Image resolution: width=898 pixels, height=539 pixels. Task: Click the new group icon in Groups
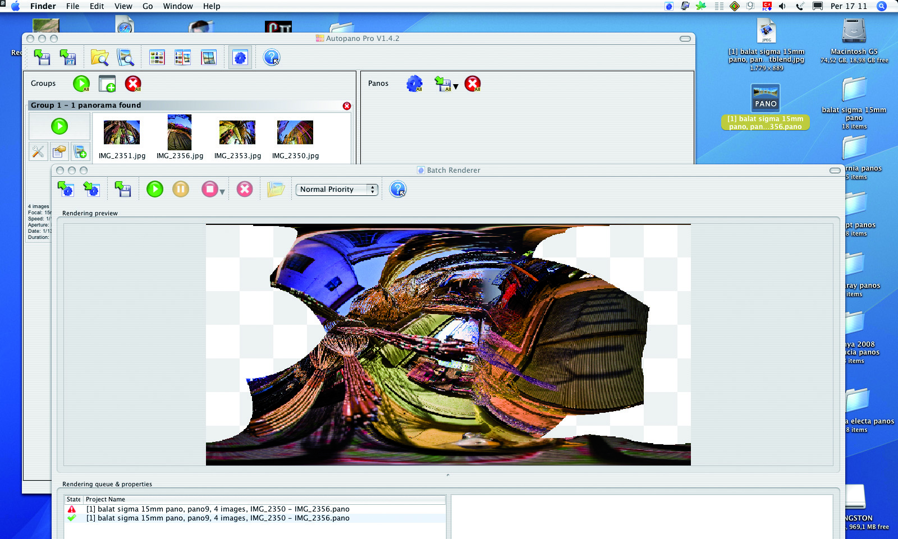107,84
